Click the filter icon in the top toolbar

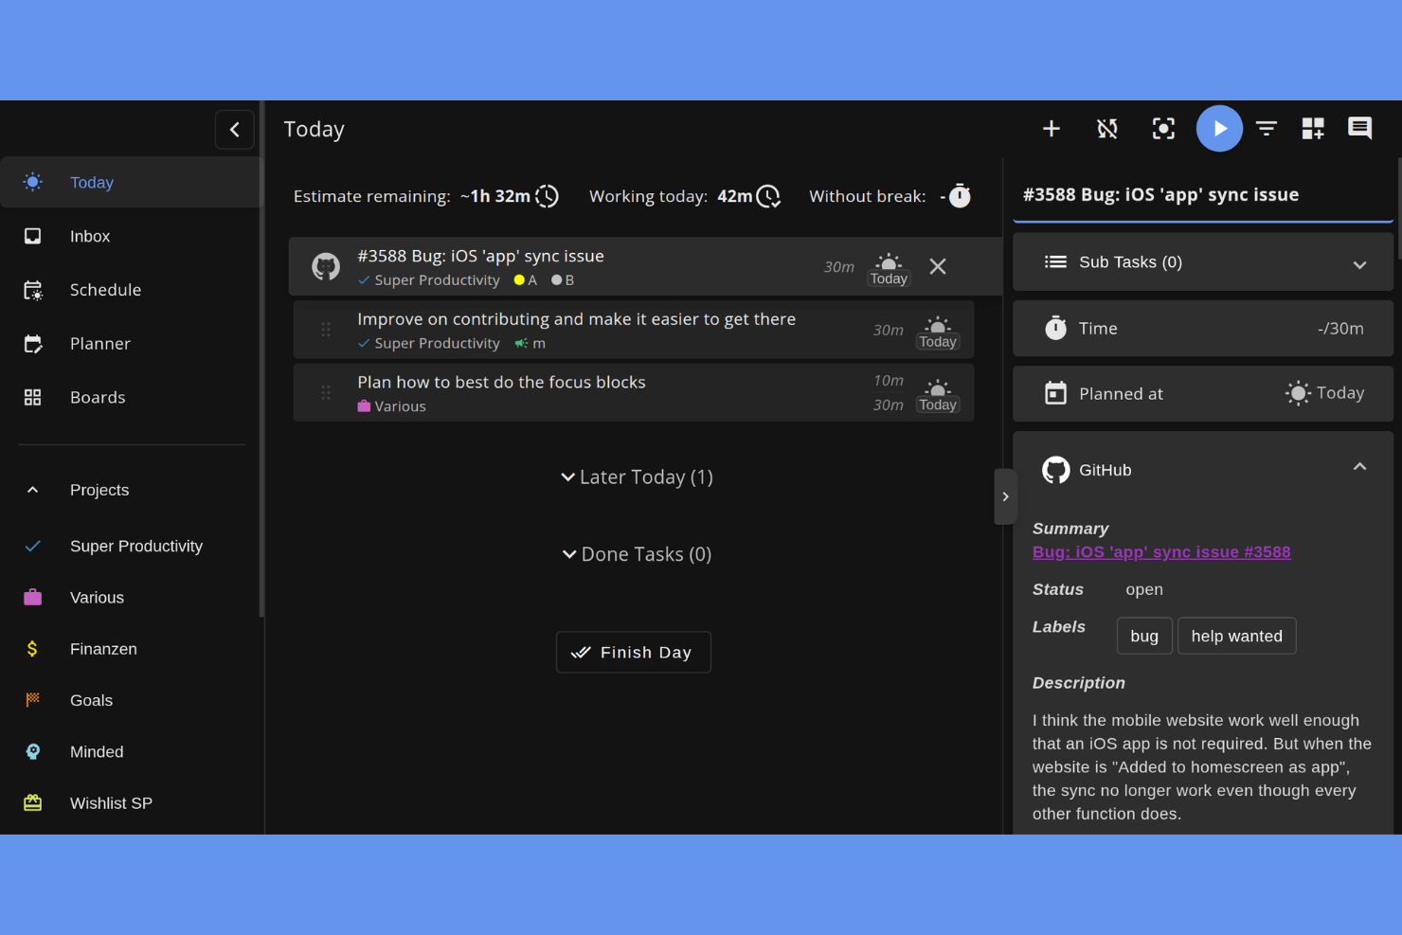1267,128
